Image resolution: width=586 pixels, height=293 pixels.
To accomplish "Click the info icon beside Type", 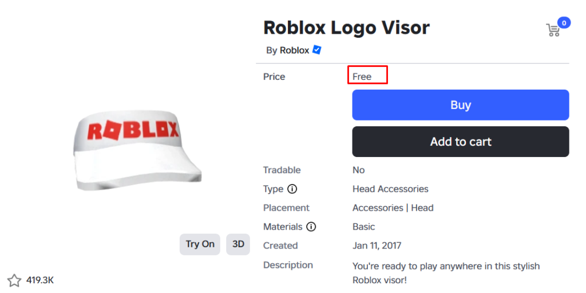I will click(x=292, y=189).
